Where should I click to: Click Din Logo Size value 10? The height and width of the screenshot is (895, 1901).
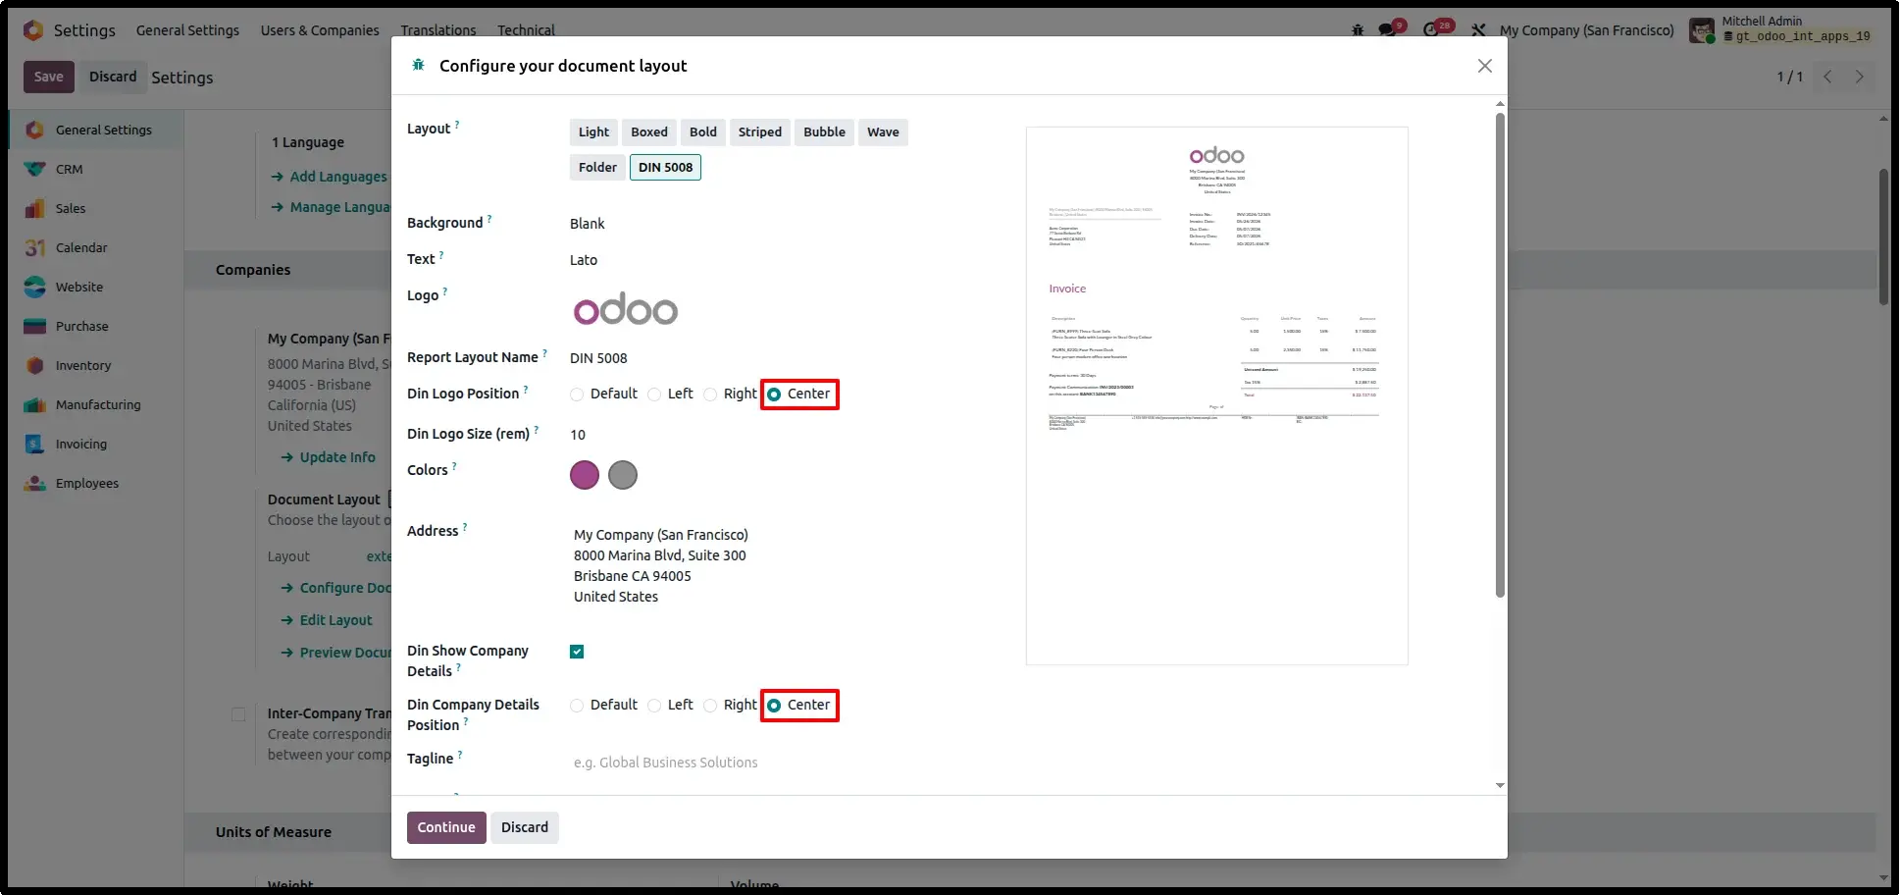(x=578, y=435)
